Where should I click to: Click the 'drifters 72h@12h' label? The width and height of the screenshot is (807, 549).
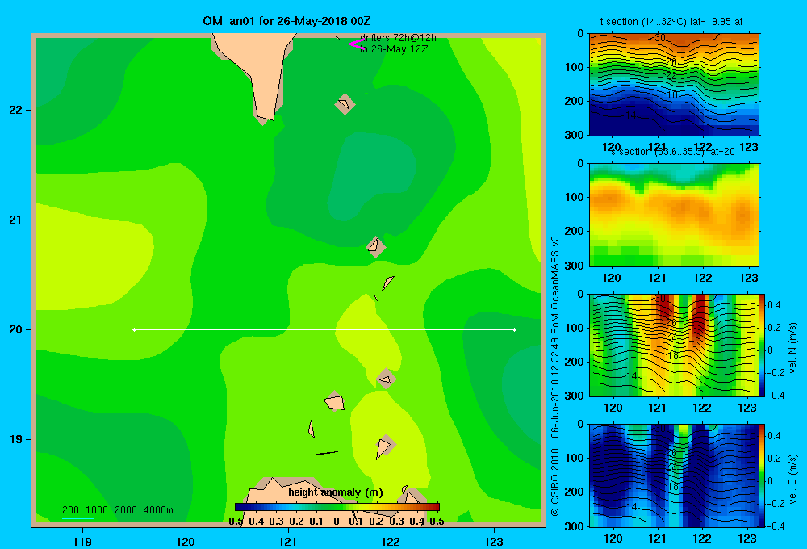[x=399, y=38]
